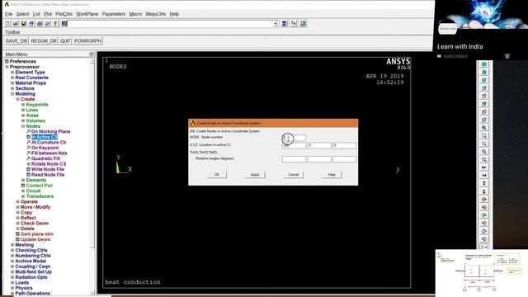Expand the Preferences tree node
This screenshot has width=528, height=297.
coord(7,61)
